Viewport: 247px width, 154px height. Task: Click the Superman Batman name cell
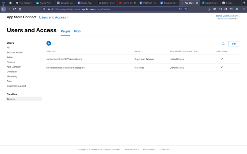click(144, 59)
